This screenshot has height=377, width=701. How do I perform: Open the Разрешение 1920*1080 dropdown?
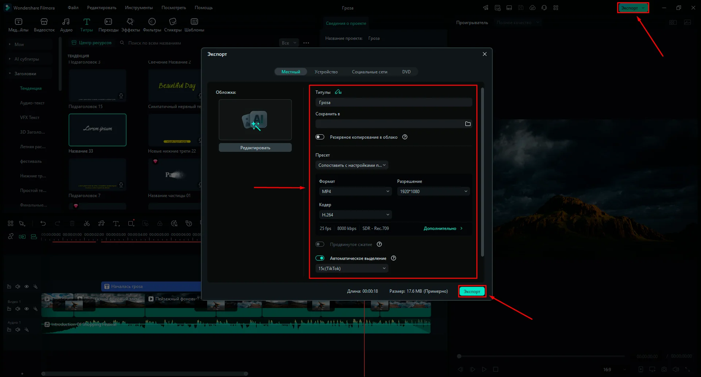click(433, 192)
